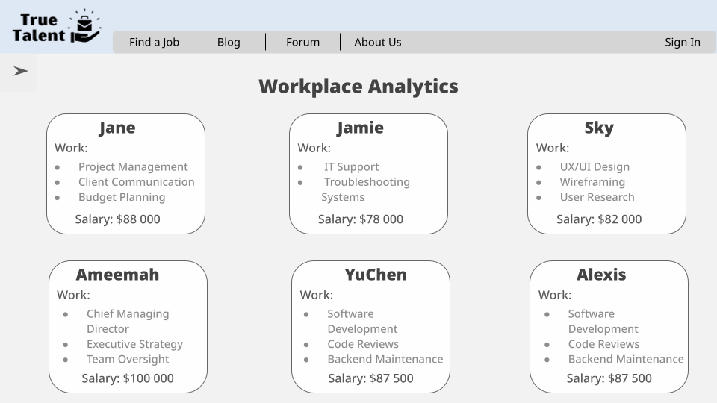The image size is (717, 403).
Task: Click Alexis's Code Reviews entry
Action: [603, 344]
